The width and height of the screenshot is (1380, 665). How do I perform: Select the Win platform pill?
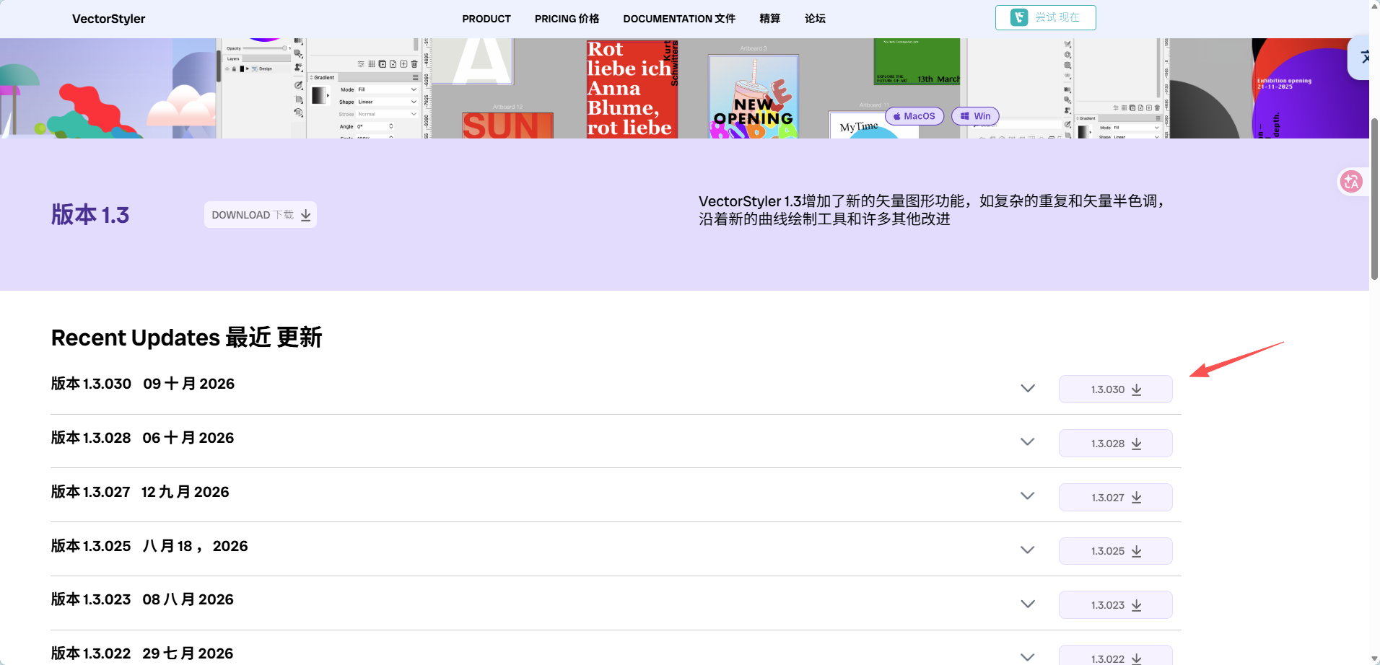tap(975, 116)
